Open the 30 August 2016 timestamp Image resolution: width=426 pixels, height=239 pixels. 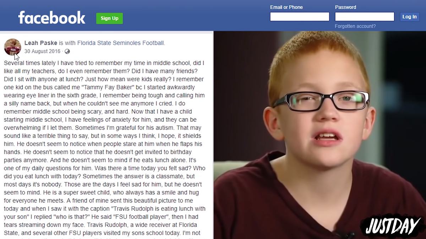click(42, 51)
